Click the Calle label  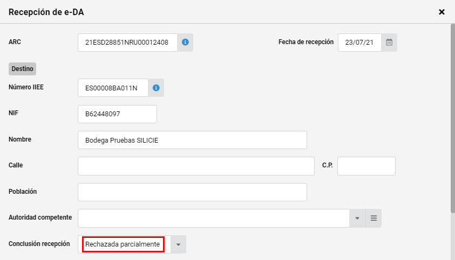[16, 165]
